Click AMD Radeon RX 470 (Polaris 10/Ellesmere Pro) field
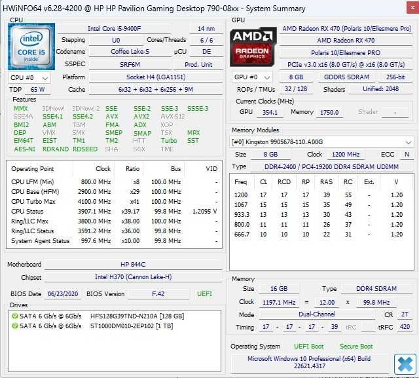Screen dimensions: 419x378 (x=346, y=29)
